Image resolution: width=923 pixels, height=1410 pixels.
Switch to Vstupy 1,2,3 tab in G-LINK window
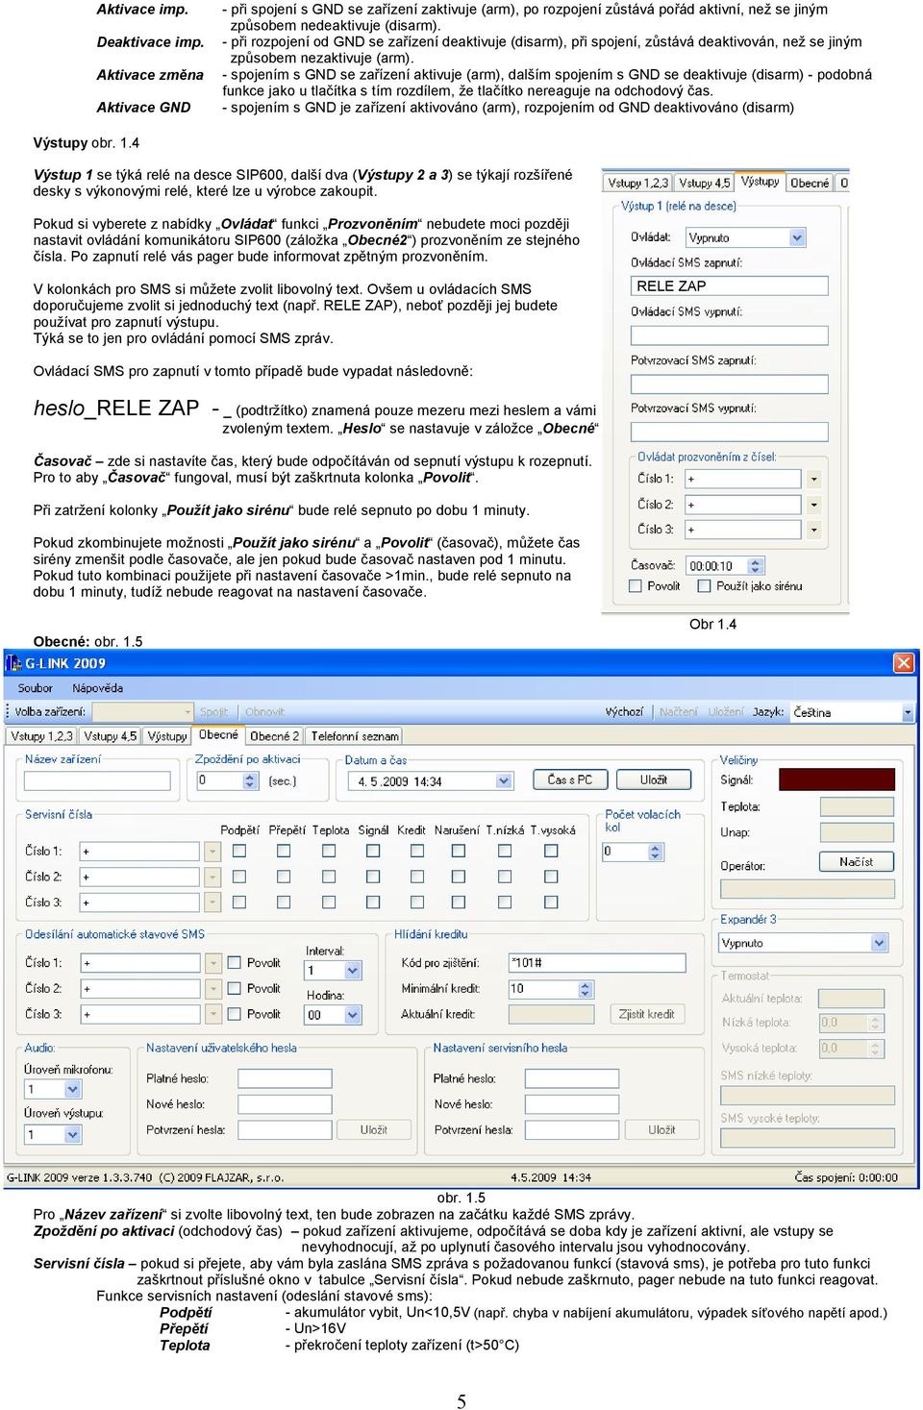(x=42, y=736)
